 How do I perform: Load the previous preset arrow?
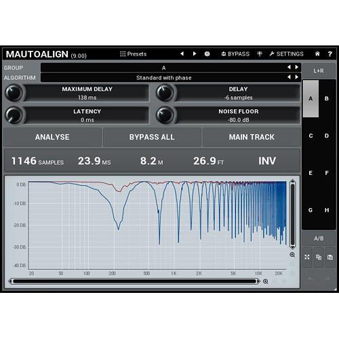[182, 54]
